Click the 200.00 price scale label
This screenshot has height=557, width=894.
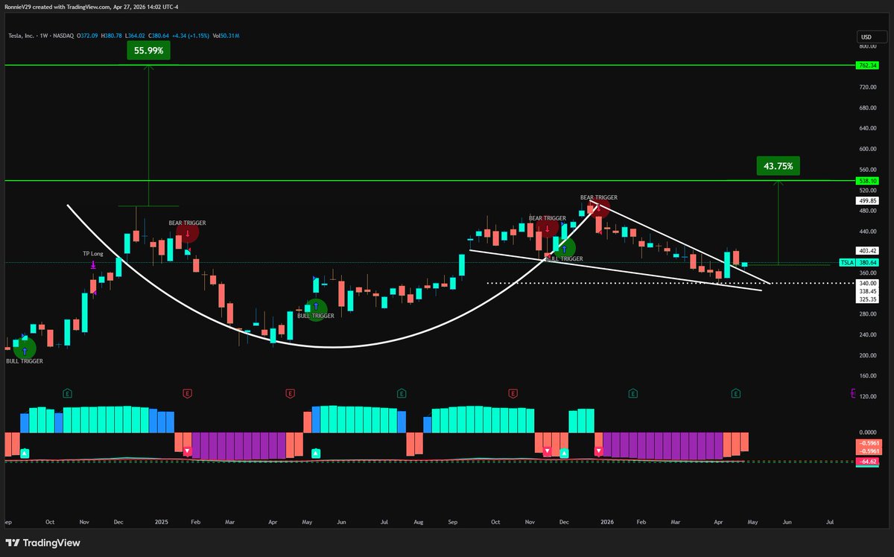coord(867,355)
